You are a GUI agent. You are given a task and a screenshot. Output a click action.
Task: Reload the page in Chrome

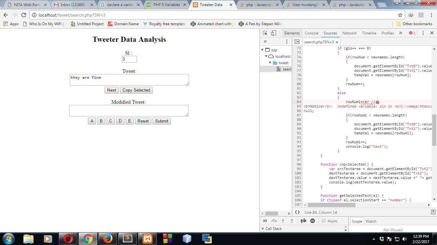23,15
